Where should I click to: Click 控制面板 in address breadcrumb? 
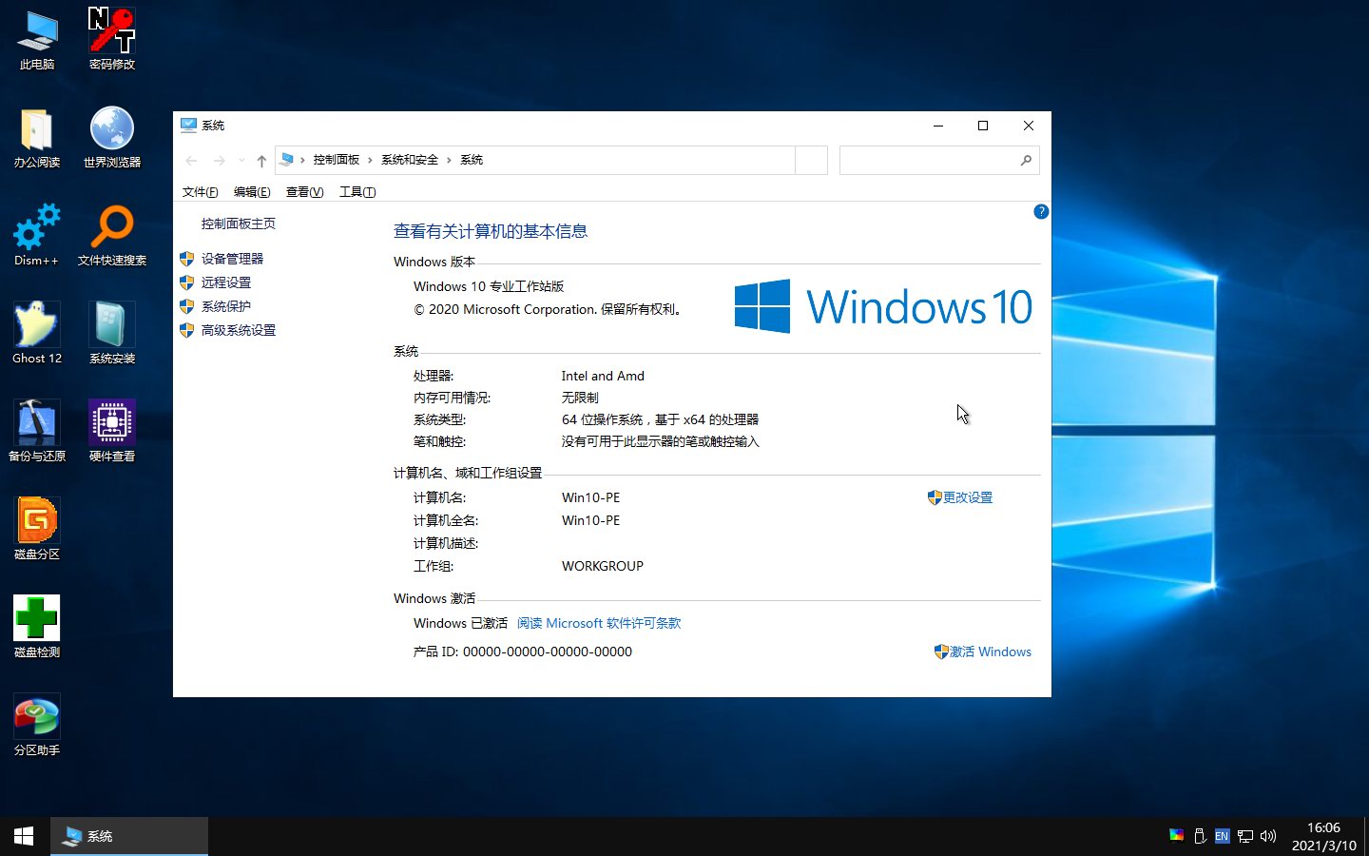coord(337,160)
